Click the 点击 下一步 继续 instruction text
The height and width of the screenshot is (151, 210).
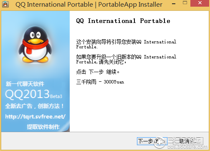point(98,72)
